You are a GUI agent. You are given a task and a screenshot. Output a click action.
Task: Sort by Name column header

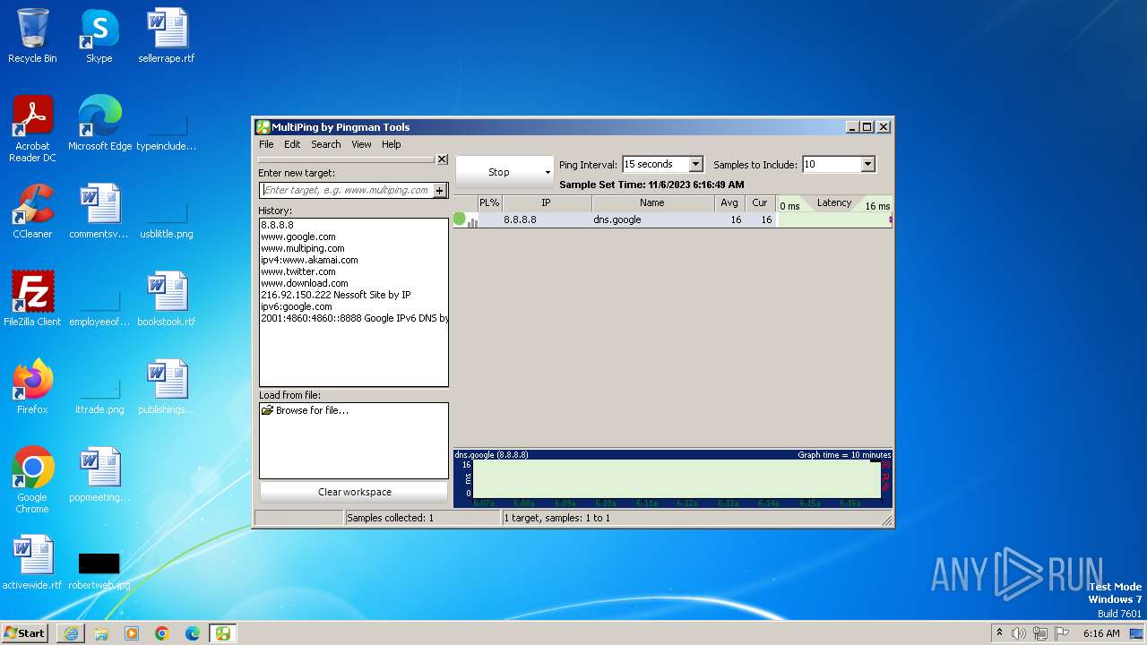click(652, 203)
